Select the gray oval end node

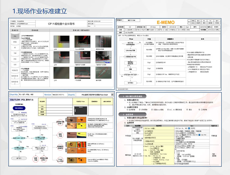(19, 158)
